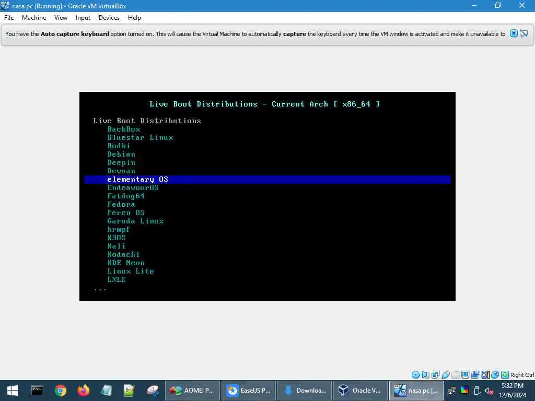Select highlighted elementary OS entry

click(267, 180)
